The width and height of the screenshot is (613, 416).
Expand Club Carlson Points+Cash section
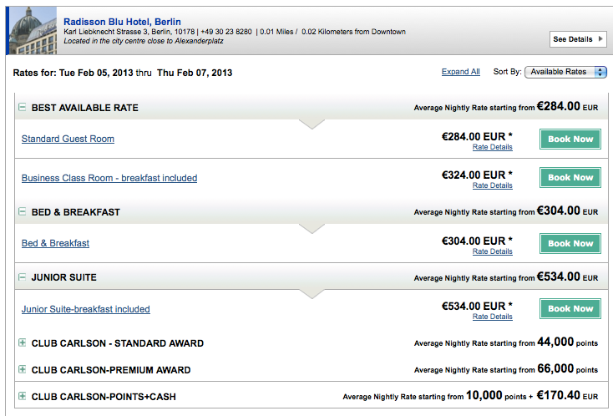(22, 397)
